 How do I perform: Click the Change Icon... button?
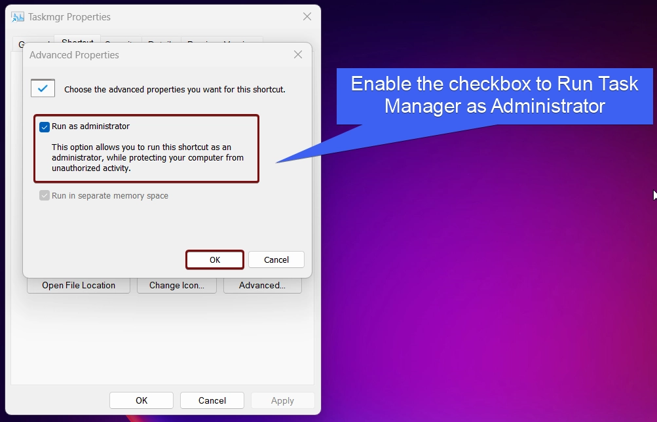pyautogui.click(x=177, y=286)
